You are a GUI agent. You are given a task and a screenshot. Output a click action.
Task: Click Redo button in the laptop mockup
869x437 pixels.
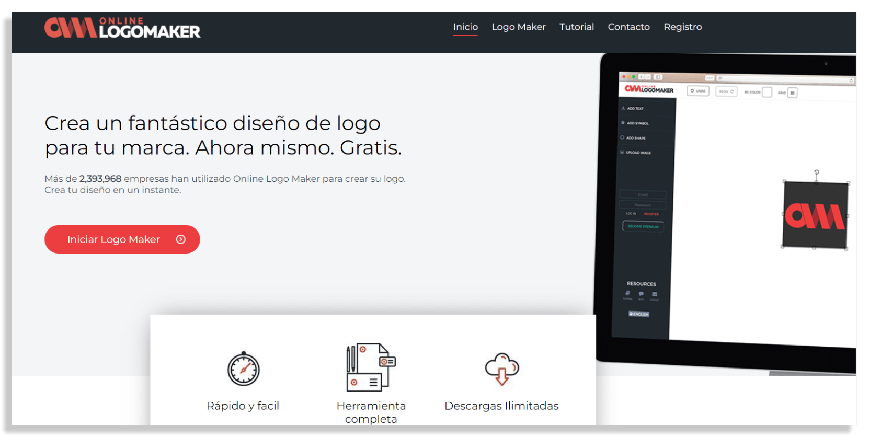(726, 91)
